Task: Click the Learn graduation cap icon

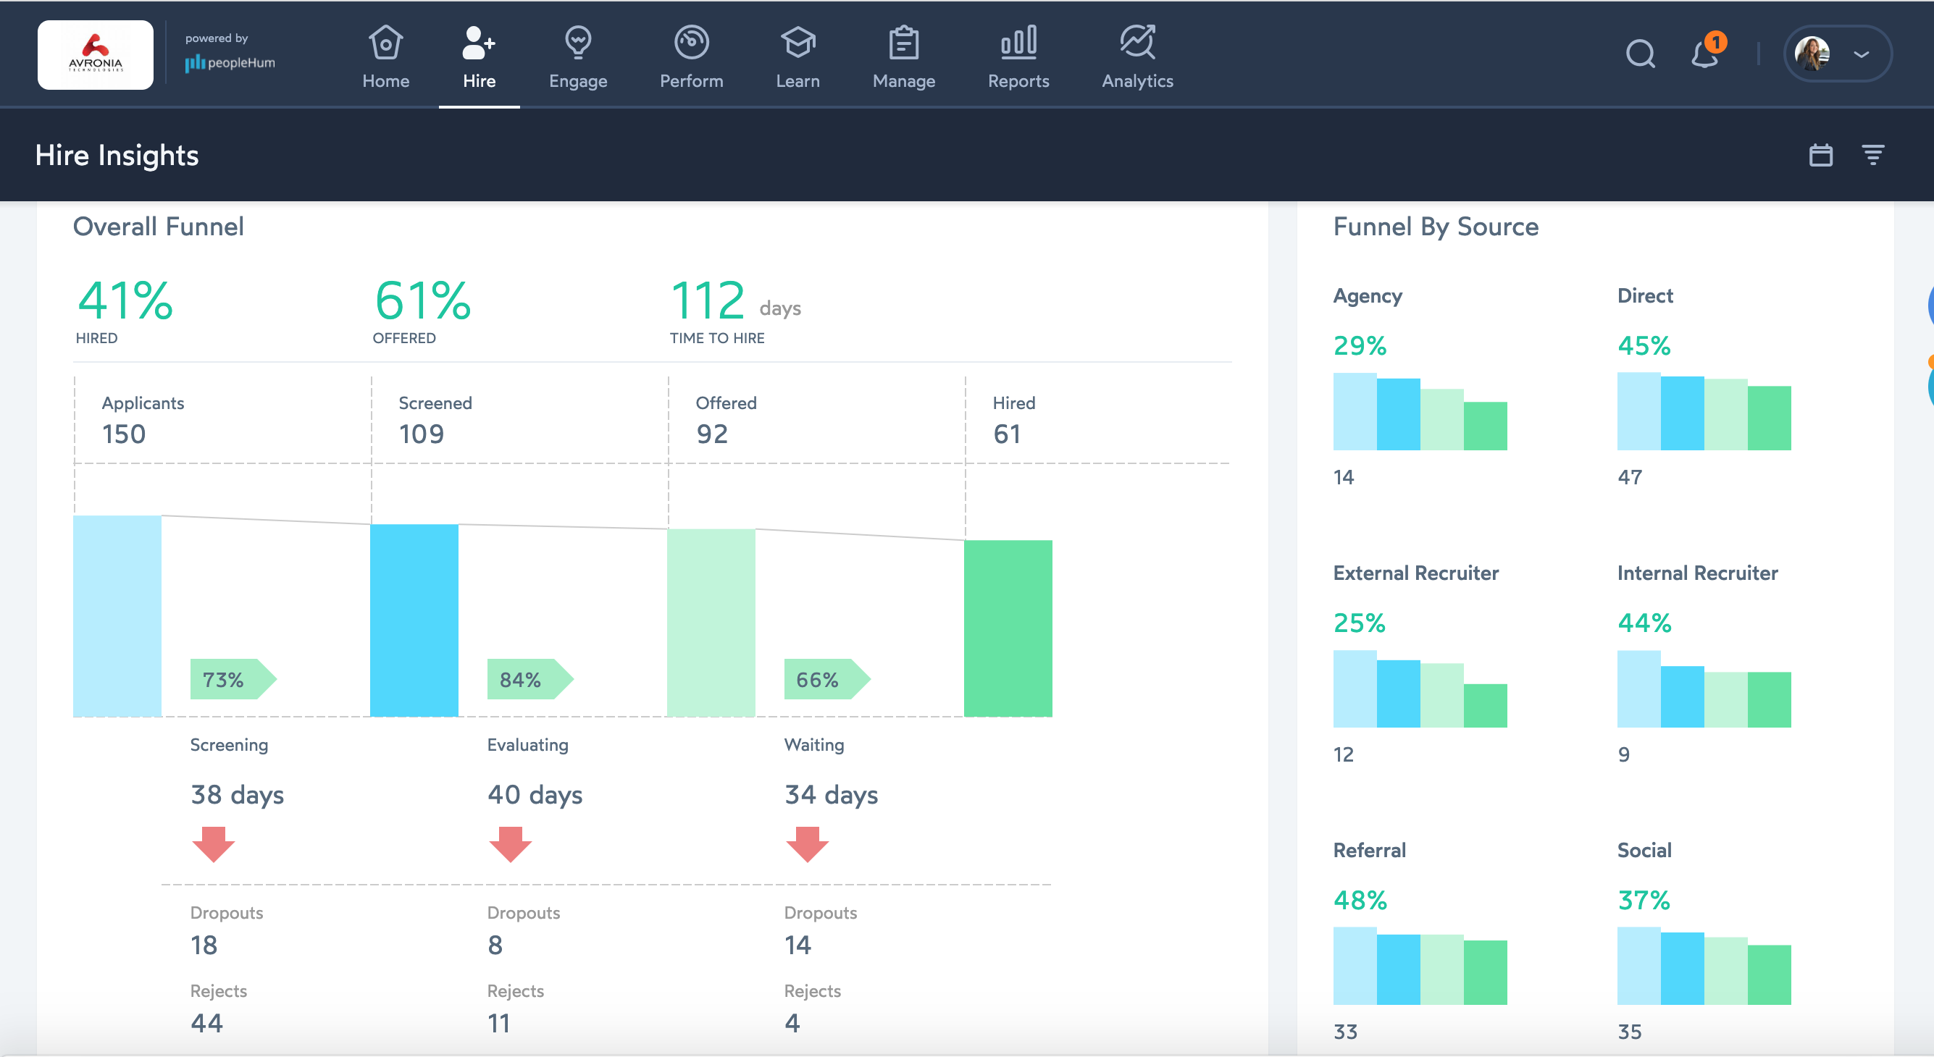Action: [x=798, y=43]
